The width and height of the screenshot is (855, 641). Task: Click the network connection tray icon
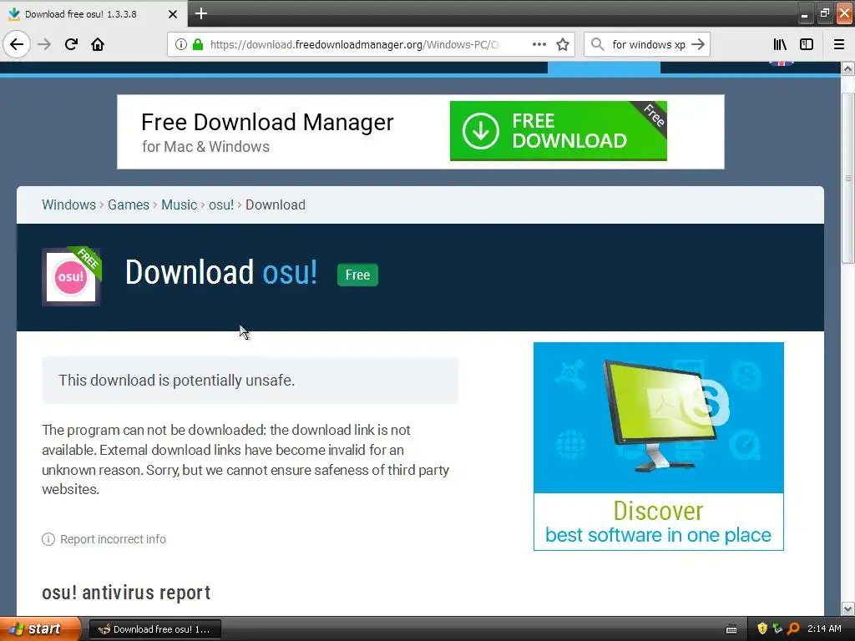click(x=777, y=629)
